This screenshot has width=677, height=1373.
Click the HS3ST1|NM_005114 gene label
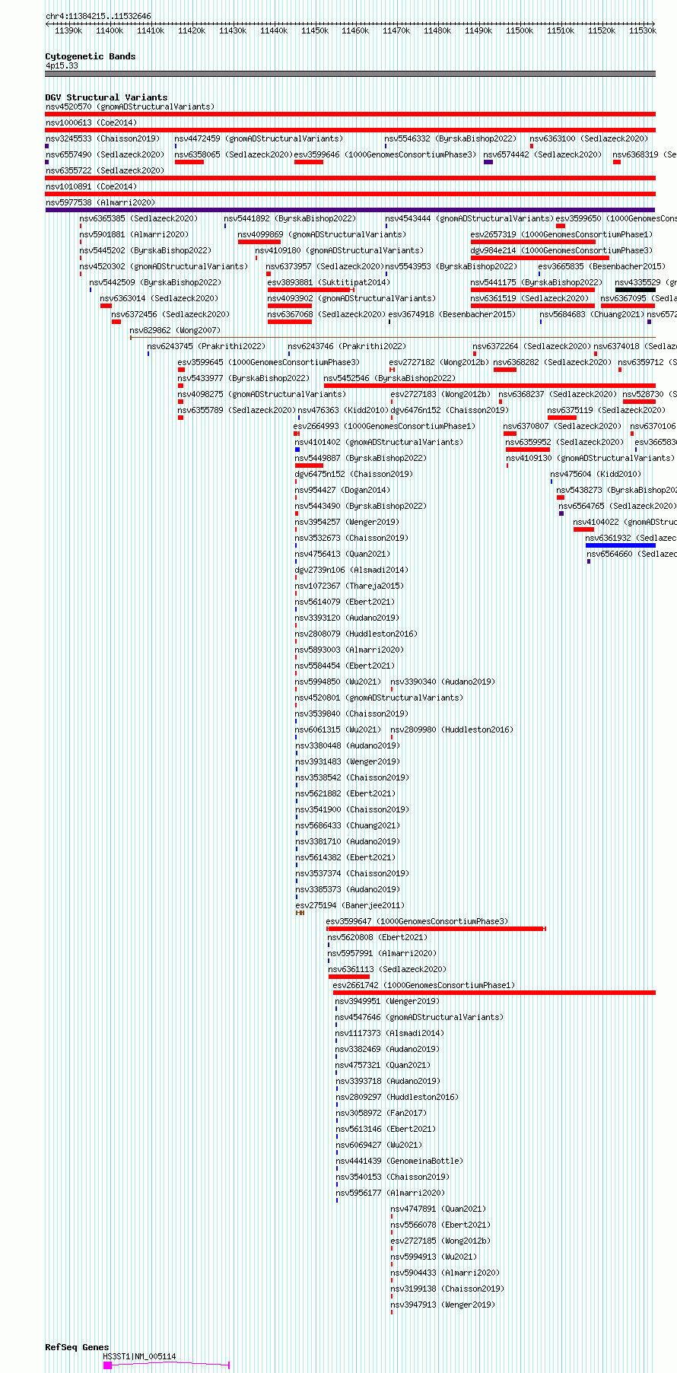tap(139, 1356)
